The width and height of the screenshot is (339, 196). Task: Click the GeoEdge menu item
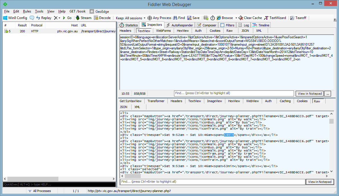tap(99, 11)
